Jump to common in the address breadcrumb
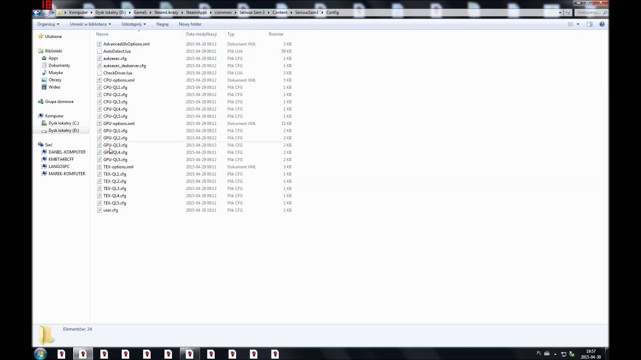The width and height of the screenshot is (641, 360). click(x=223, y=12)
